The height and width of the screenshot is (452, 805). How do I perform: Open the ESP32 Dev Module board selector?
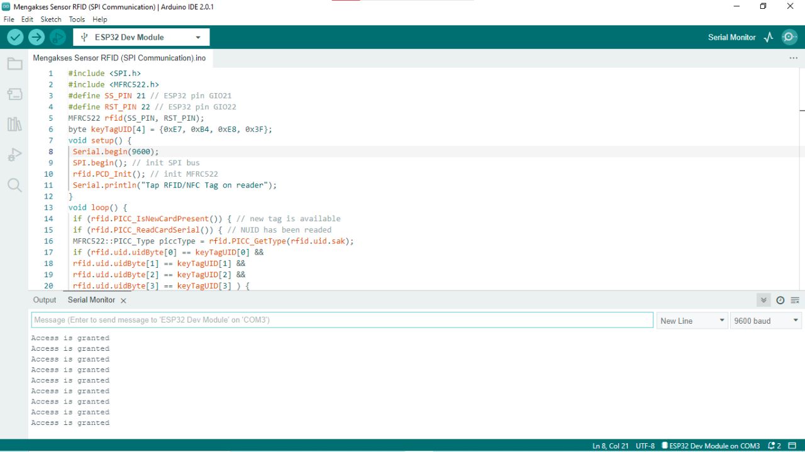click(x=141, y=36)
